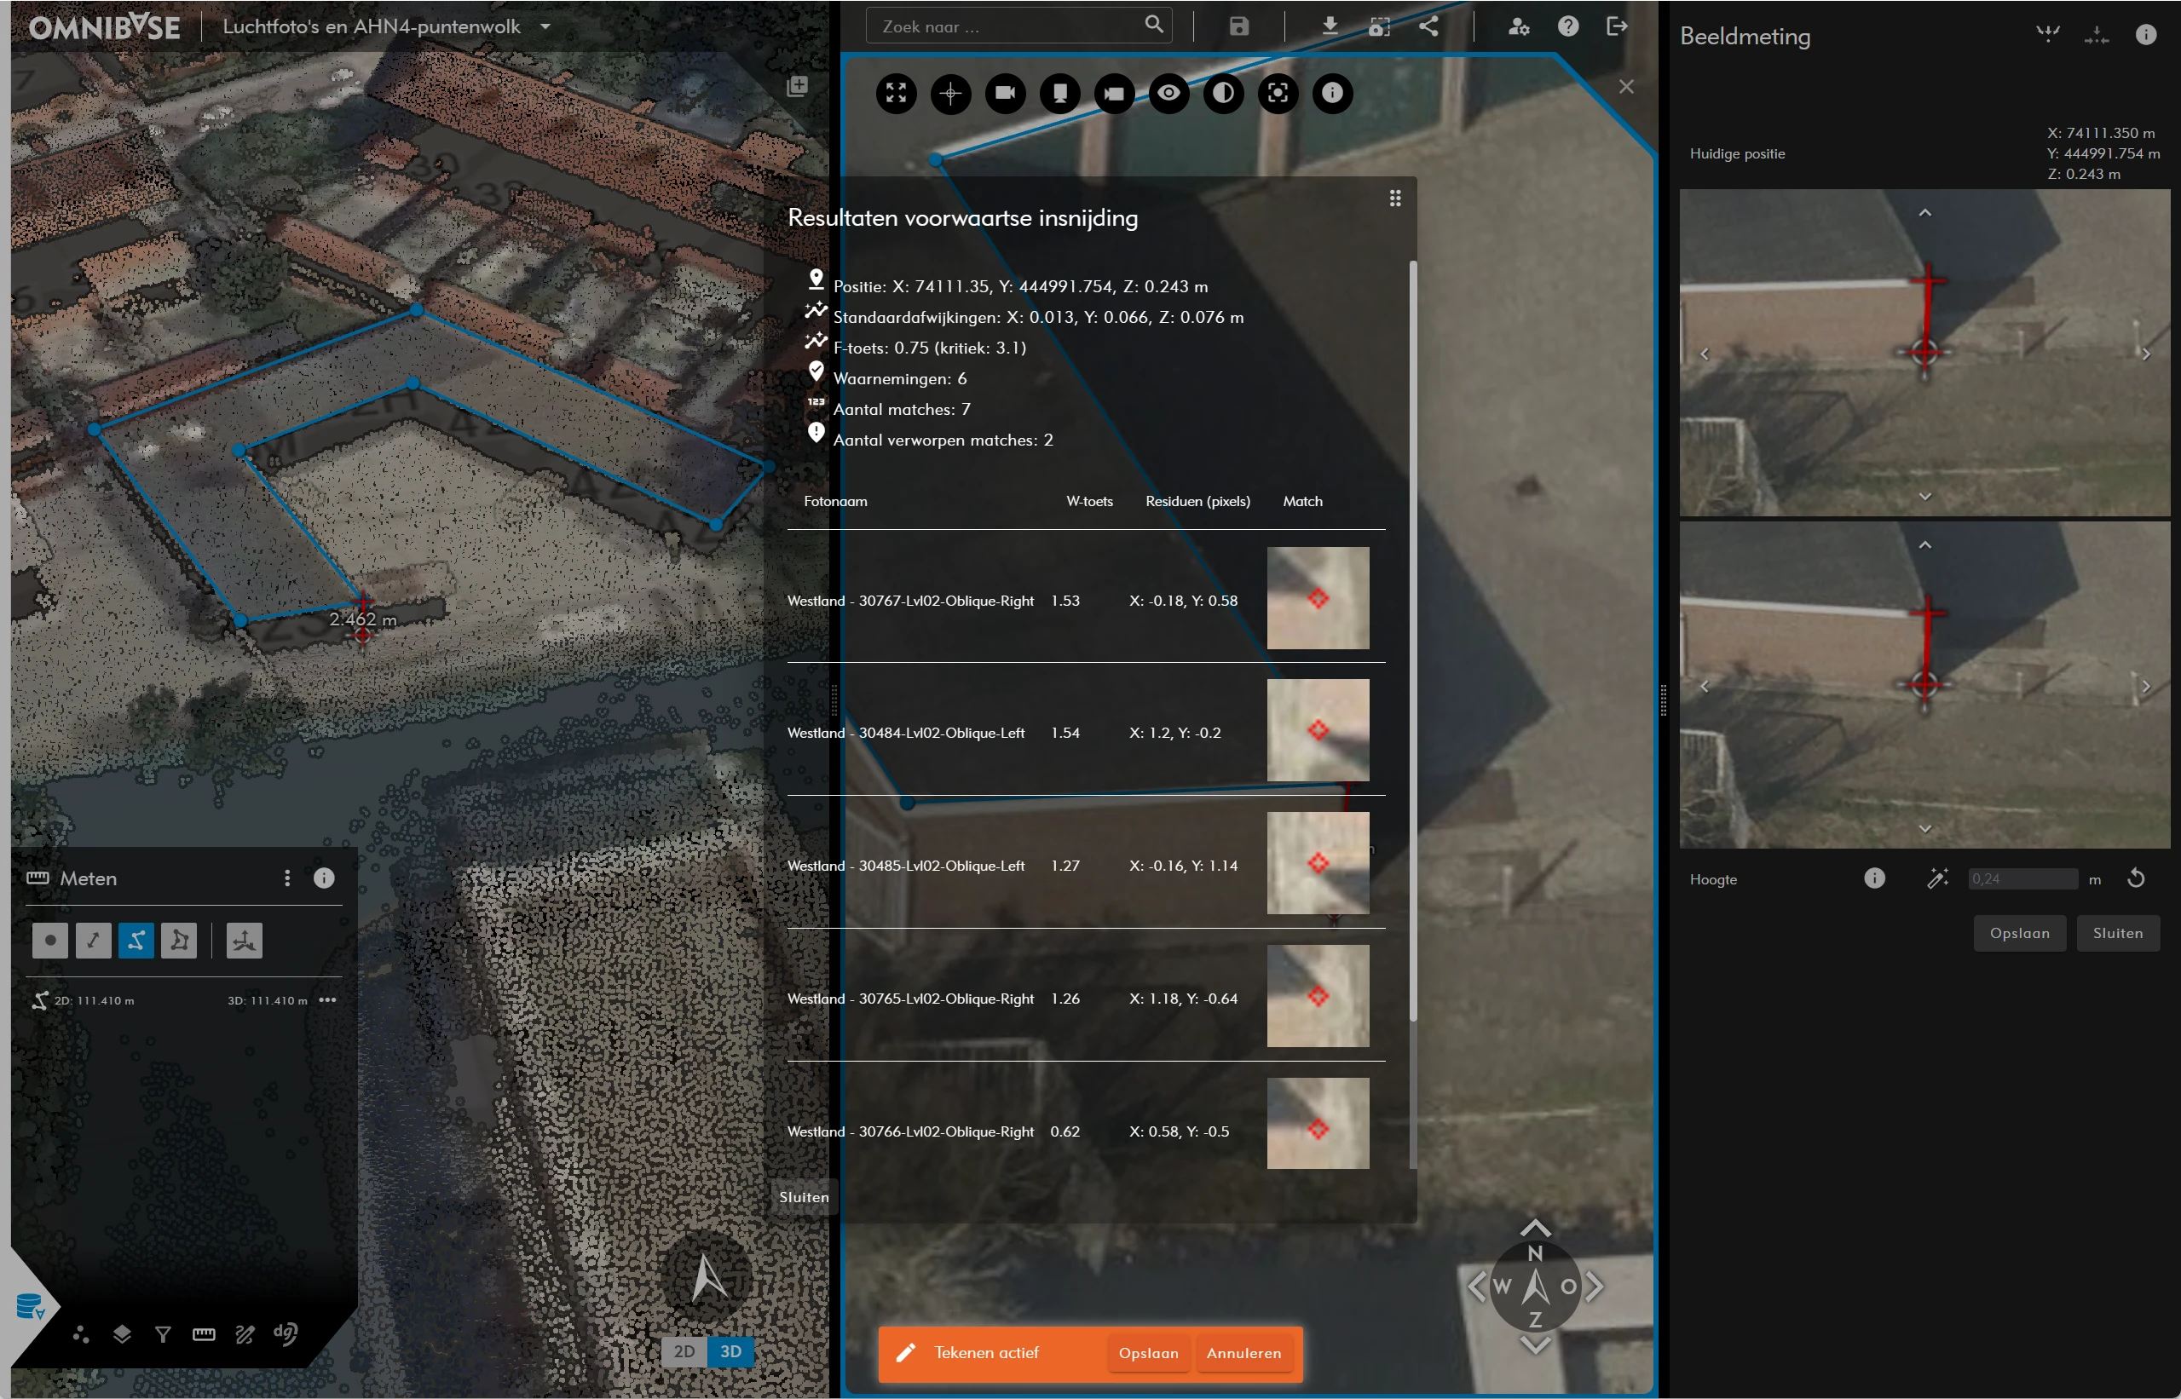Viewport: 2181px width, 1399px height.
Task: Open the Luchtfoto's en AHN4-puntenwolk dropdown
Action: (545, 26)
